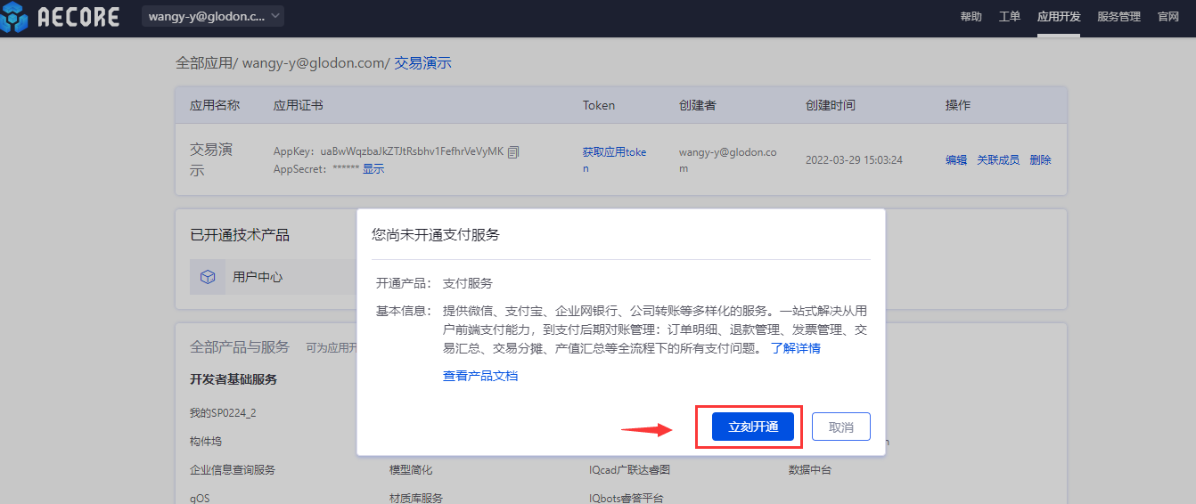The width and height of the screenshot is (1196, 504).
Task: Open 查看产品文档 link in dialog
Action: pyautogui.click(x=479, y=376)
